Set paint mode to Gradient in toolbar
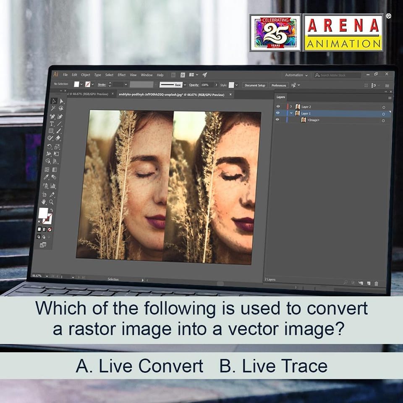Screen dimensions: 403x403 pos(44,229)
